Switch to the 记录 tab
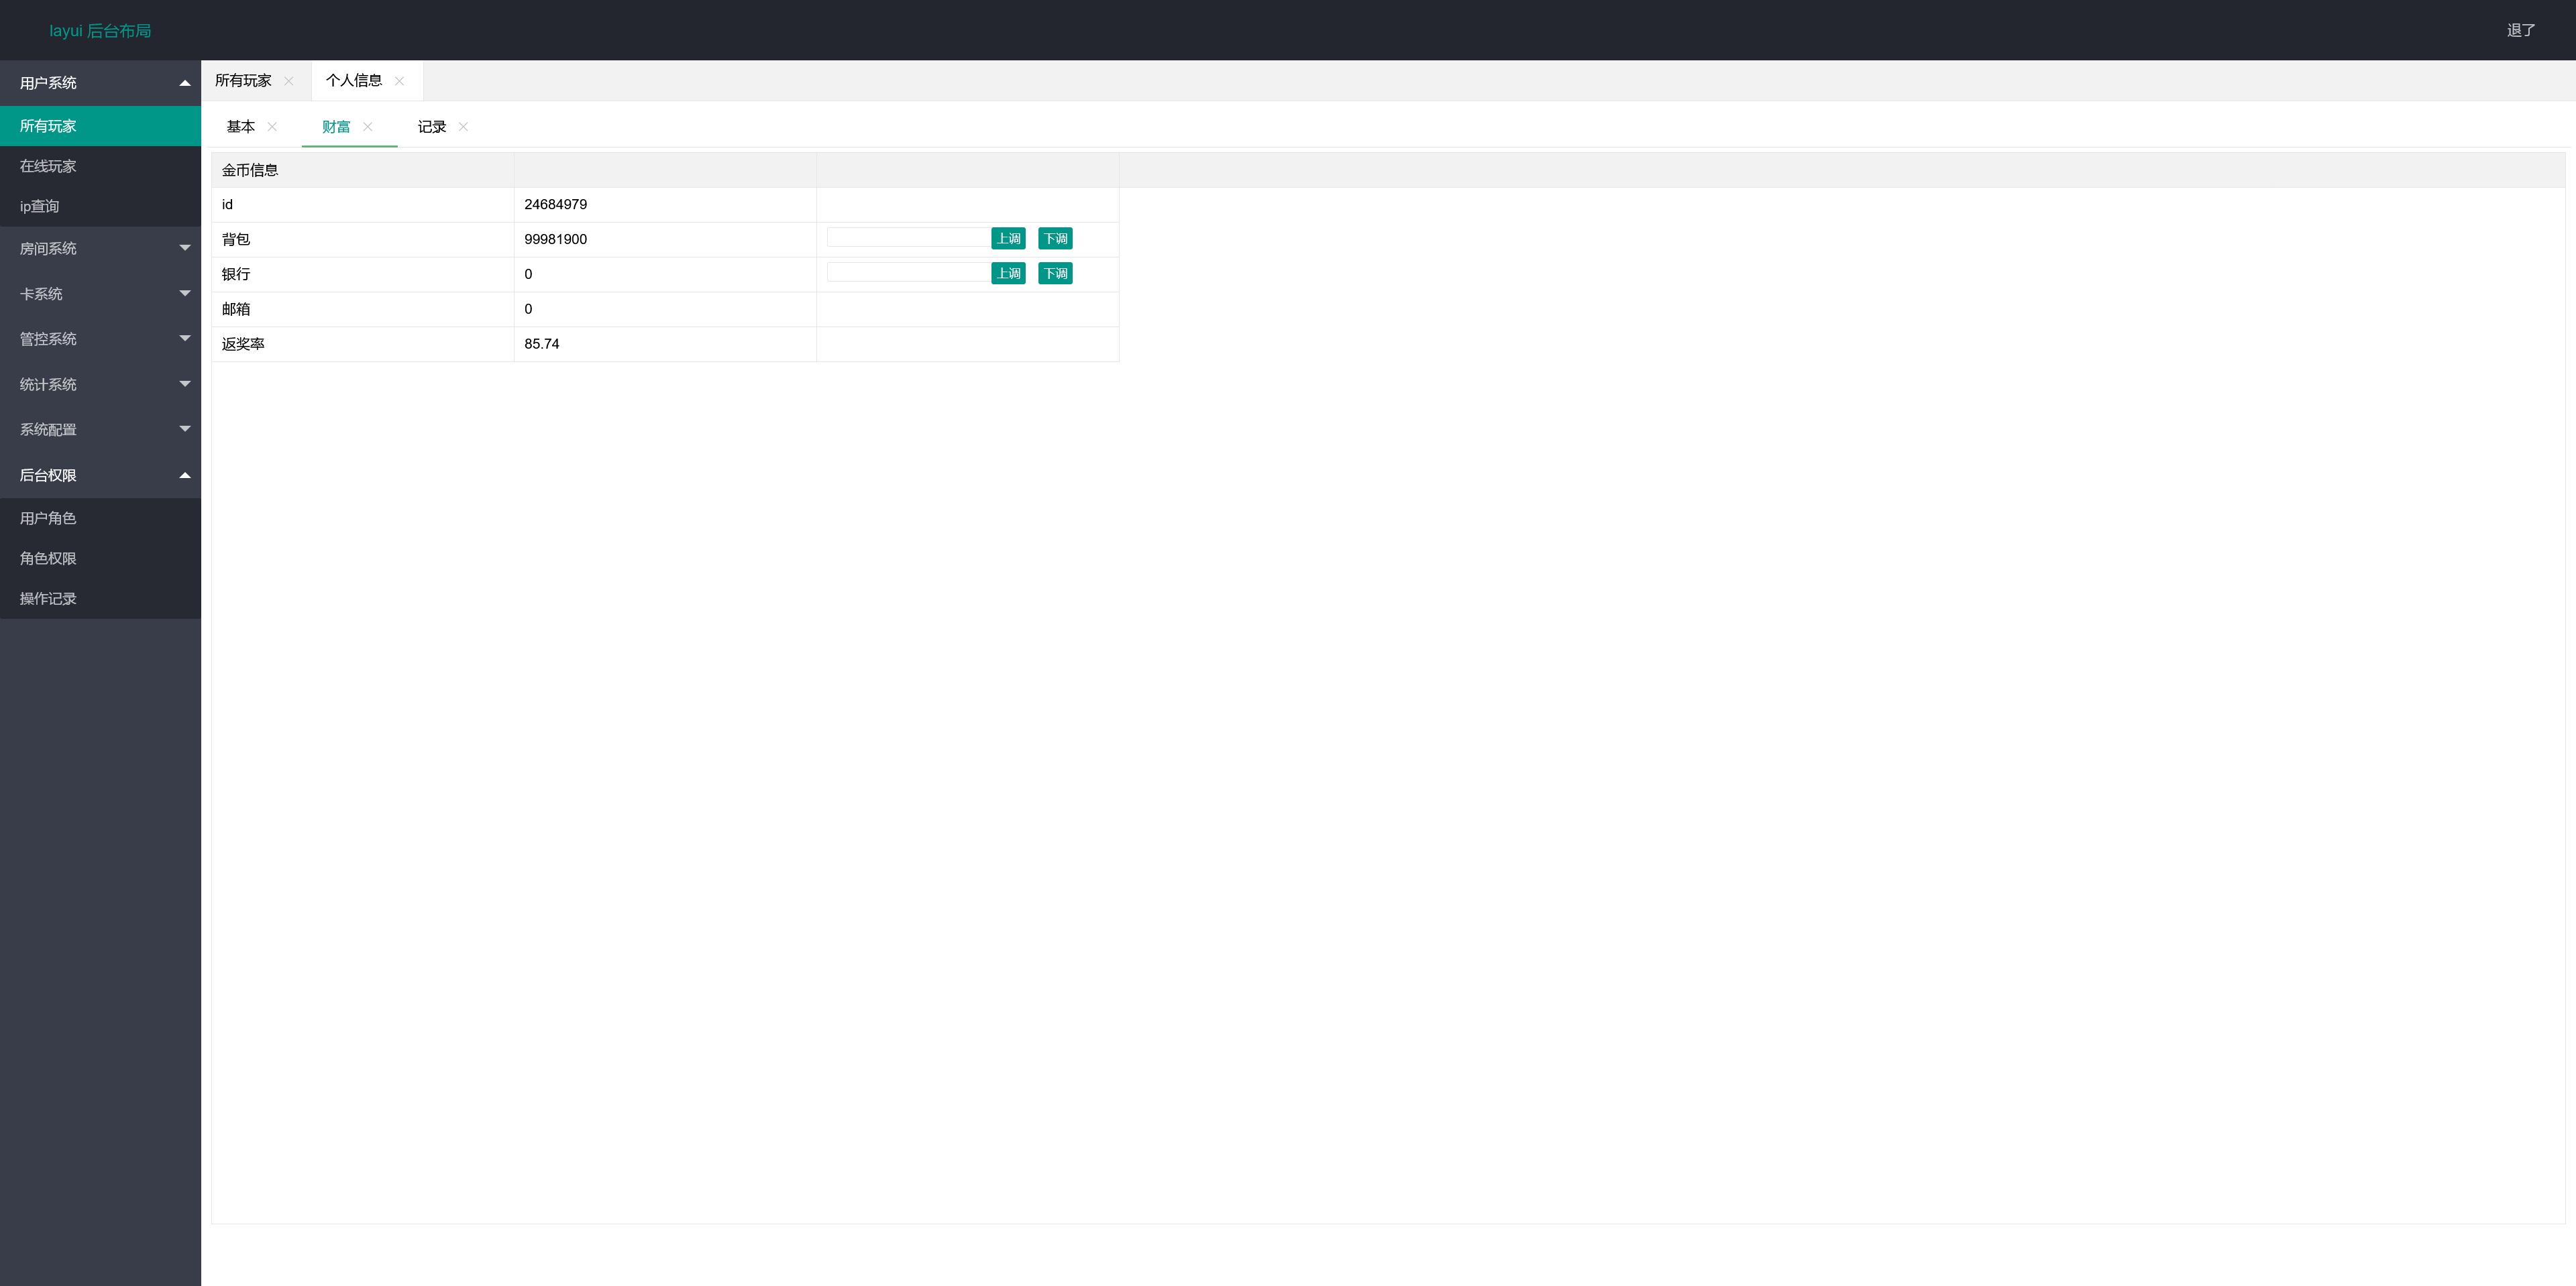This screenshot has width=2576, height=1286. 432,127
